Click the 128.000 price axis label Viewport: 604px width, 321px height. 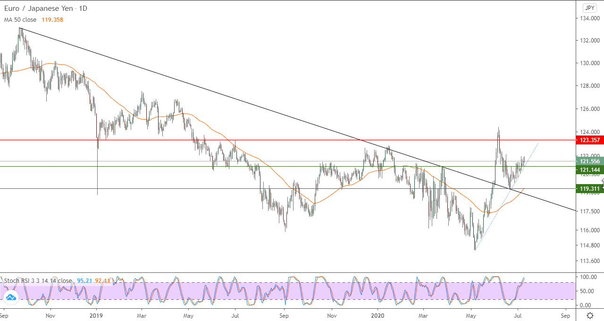coord(590,86)
